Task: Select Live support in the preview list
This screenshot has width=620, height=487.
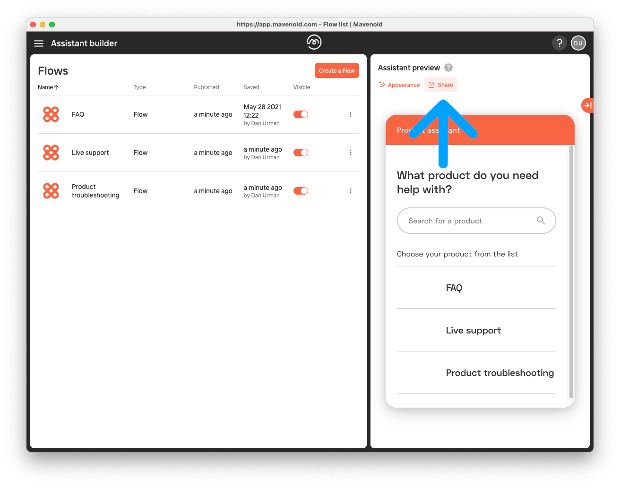Action: 476,330
